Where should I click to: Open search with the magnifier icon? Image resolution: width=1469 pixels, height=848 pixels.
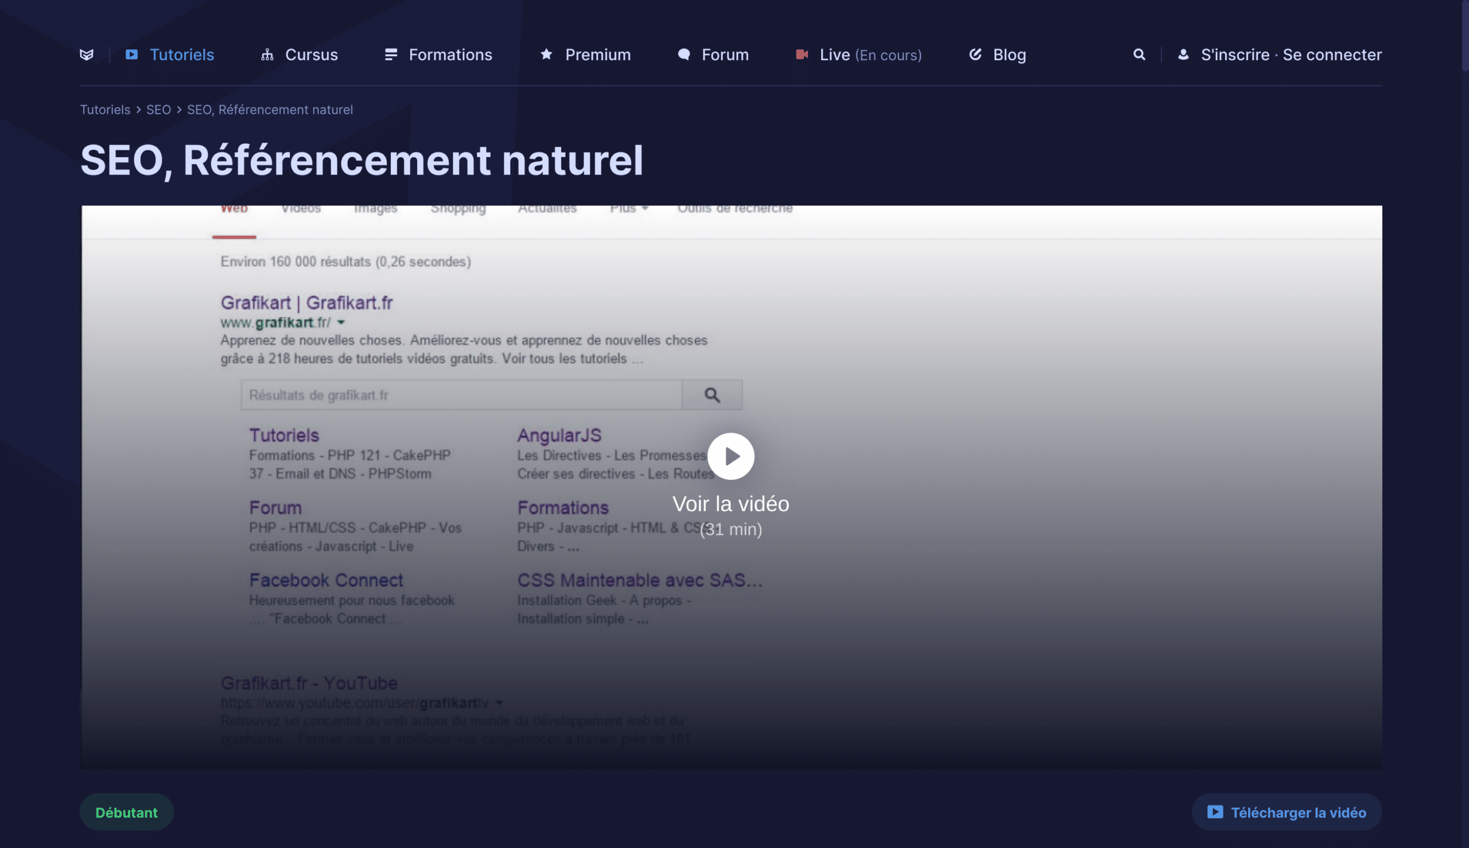(1139, 55)
